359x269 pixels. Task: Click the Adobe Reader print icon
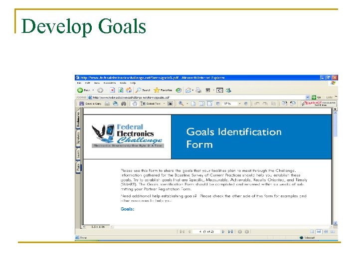(107, 104)
